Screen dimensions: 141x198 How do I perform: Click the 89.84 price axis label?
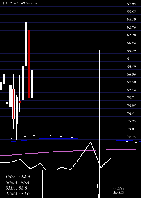point(131,43)
